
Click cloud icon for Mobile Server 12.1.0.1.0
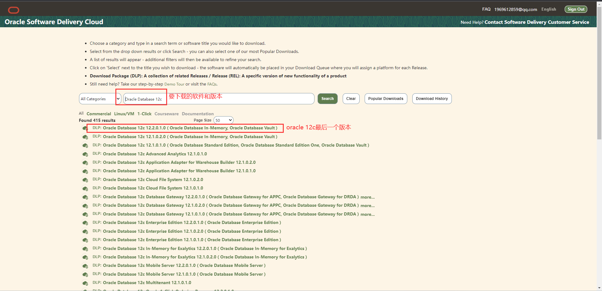85,274
